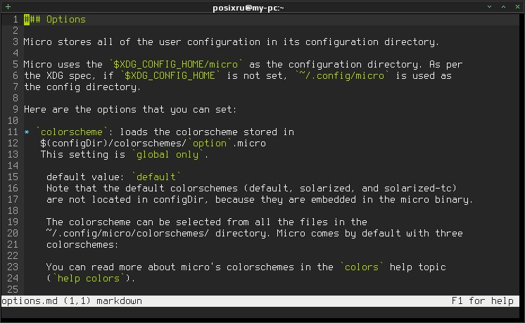This screenshot has height=323, width=525.
Task: Click the asterisk bullet on line 11
Action: [x=27, y=132]
